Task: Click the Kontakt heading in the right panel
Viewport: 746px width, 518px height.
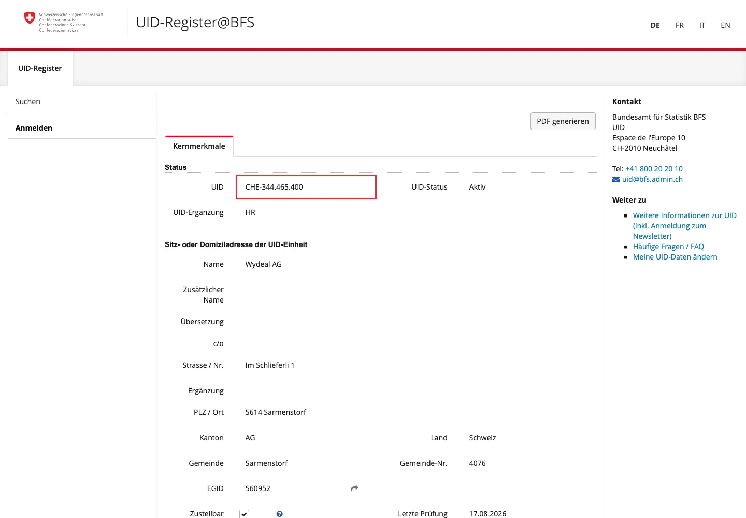Action: [x=627, y=102]
